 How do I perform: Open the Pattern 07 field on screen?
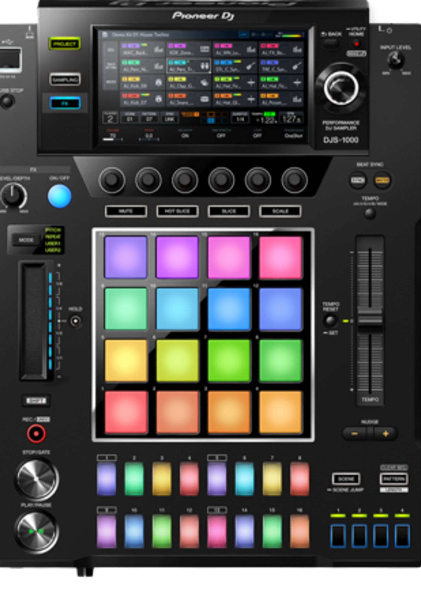149,117
